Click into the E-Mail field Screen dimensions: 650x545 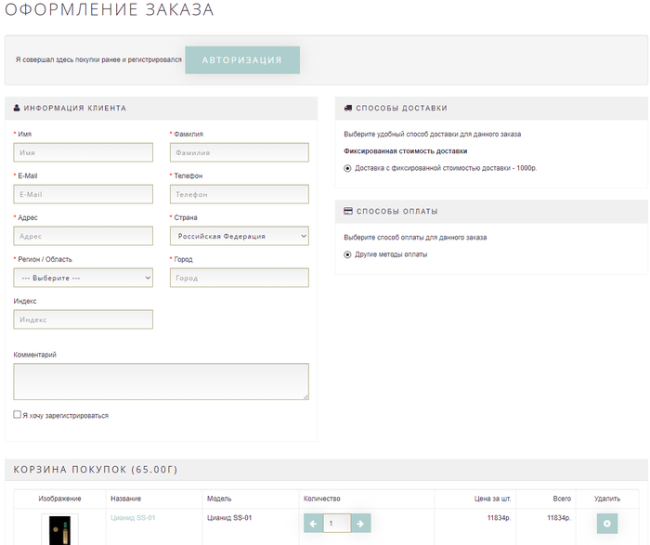(x=84, y=194)
